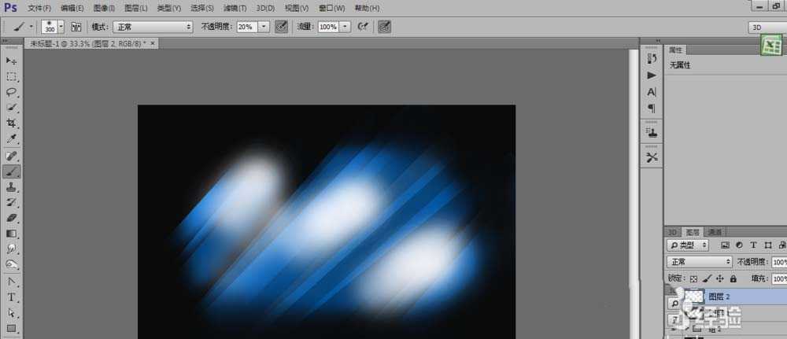Select the Eraser tool
Screen dimensions: 787x339
pyautogui.click(x=12, y=218)
